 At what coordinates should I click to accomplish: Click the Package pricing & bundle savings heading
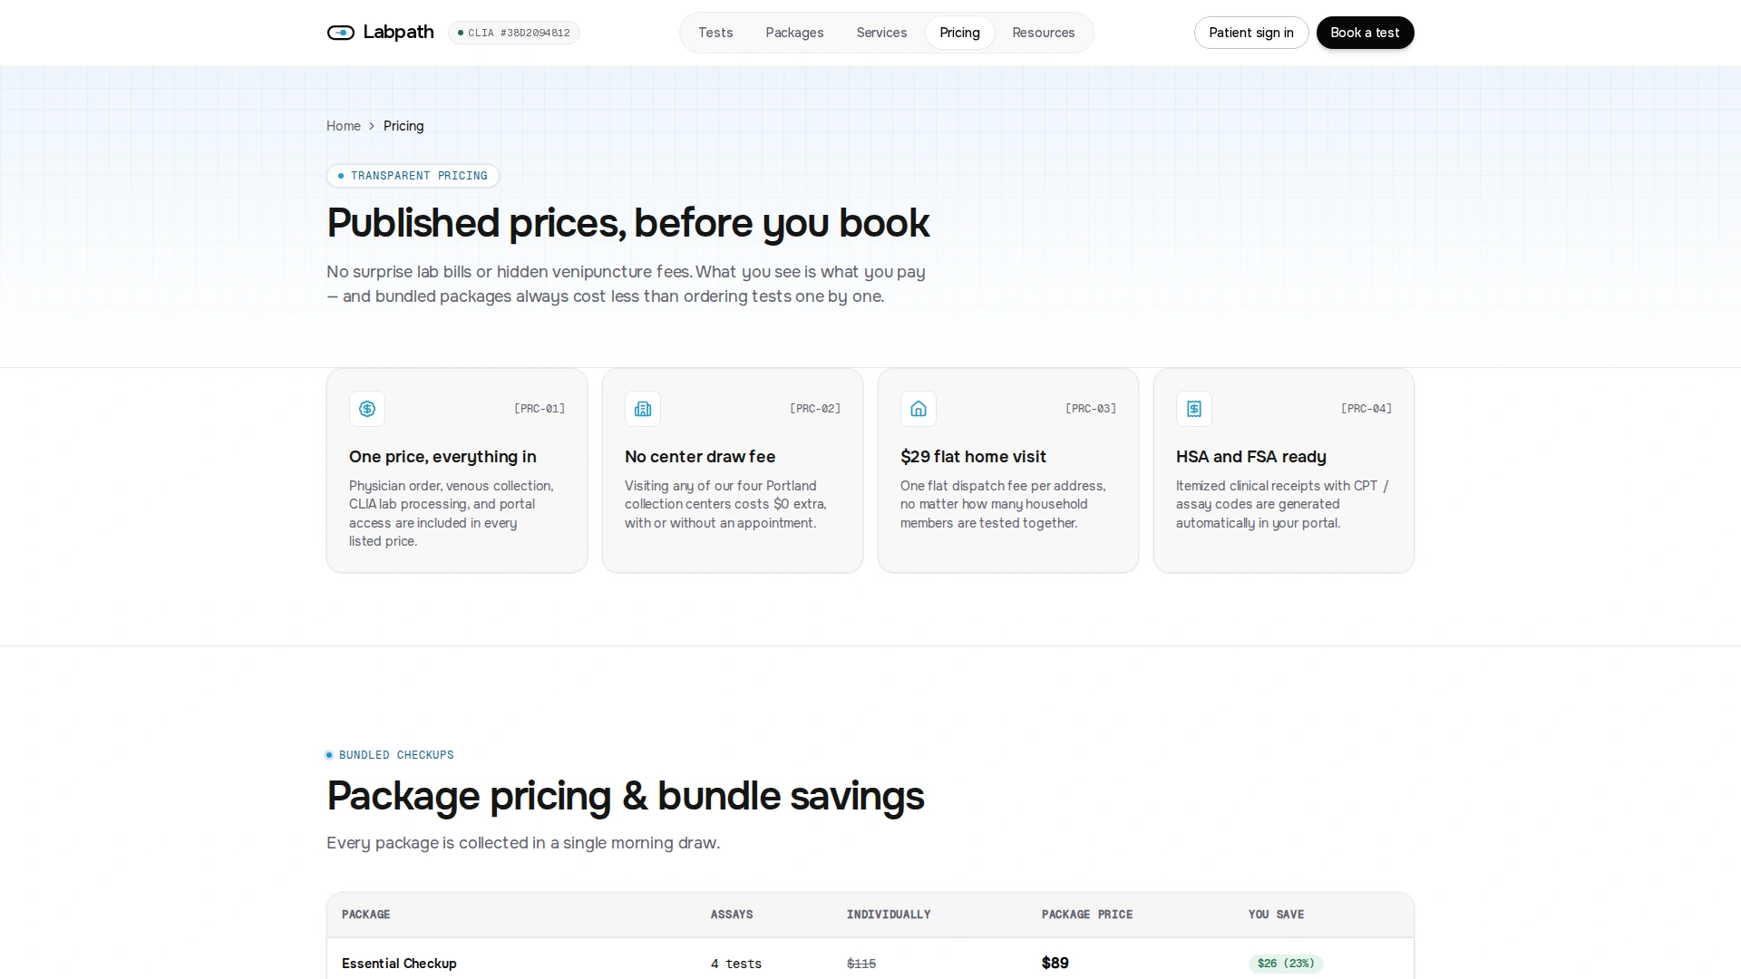coord(625,796)
